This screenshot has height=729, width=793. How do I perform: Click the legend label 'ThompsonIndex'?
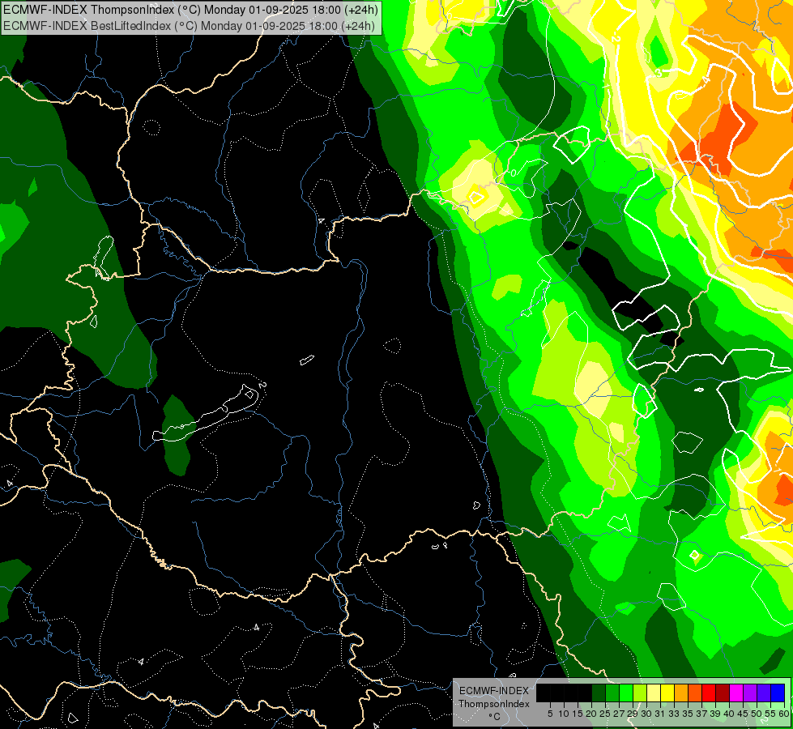[x=494, y=704]
